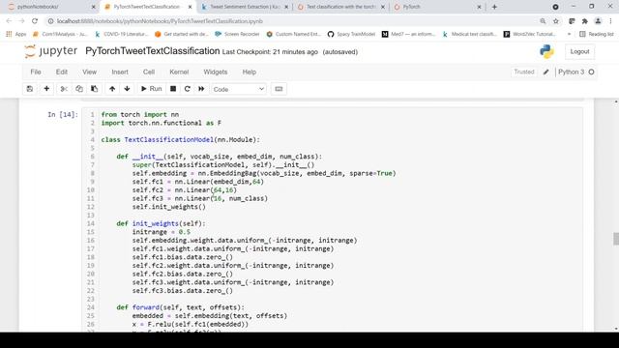This screenshot has width=619, height=348.
Task: Open Custom Named Ent... bookmark
Action: coord(294,35)
